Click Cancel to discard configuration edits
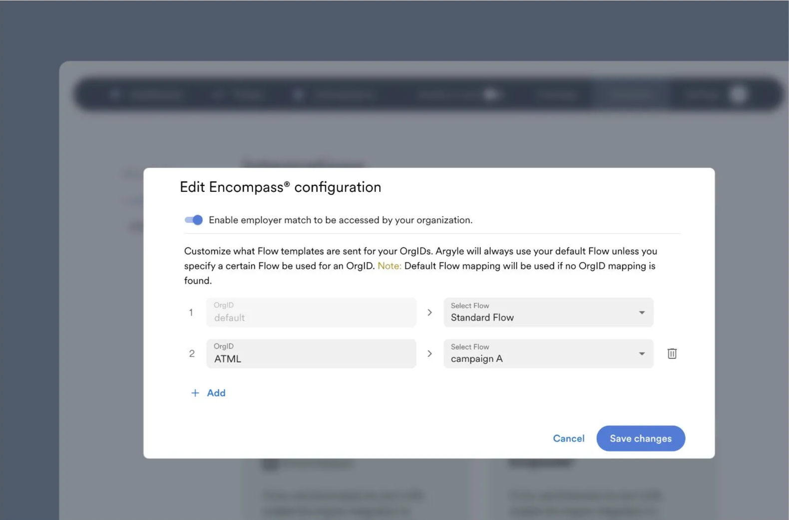This screenshot has width=789, height=520. (x=568, y=438)
